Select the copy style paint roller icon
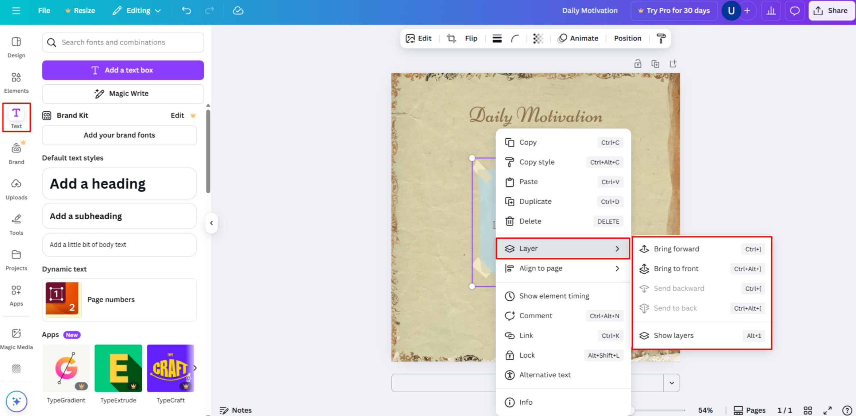 [x=661, y=38]
